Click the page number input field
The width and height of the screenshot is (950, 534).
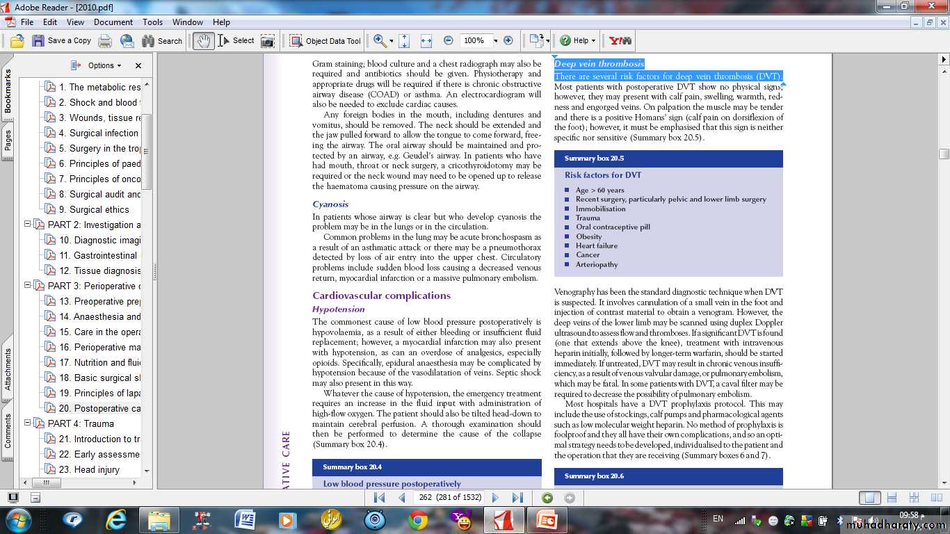pyautogui.click(x=449, y=498)
